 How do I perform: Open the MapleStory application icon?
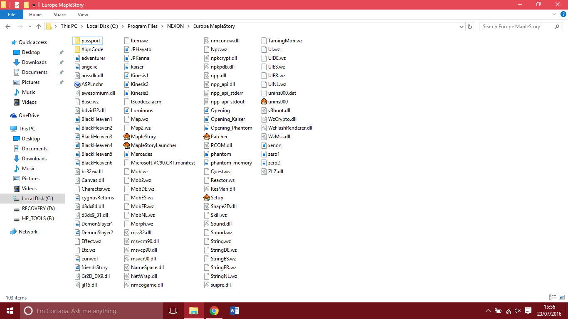[x=127, y=137]
